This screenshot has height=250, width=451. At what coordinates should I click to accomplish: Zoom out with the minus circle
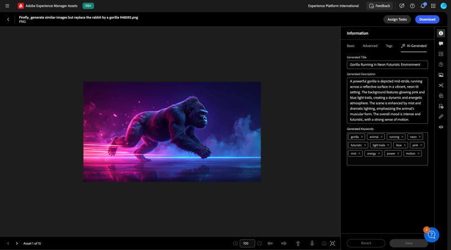pos(259,243)
